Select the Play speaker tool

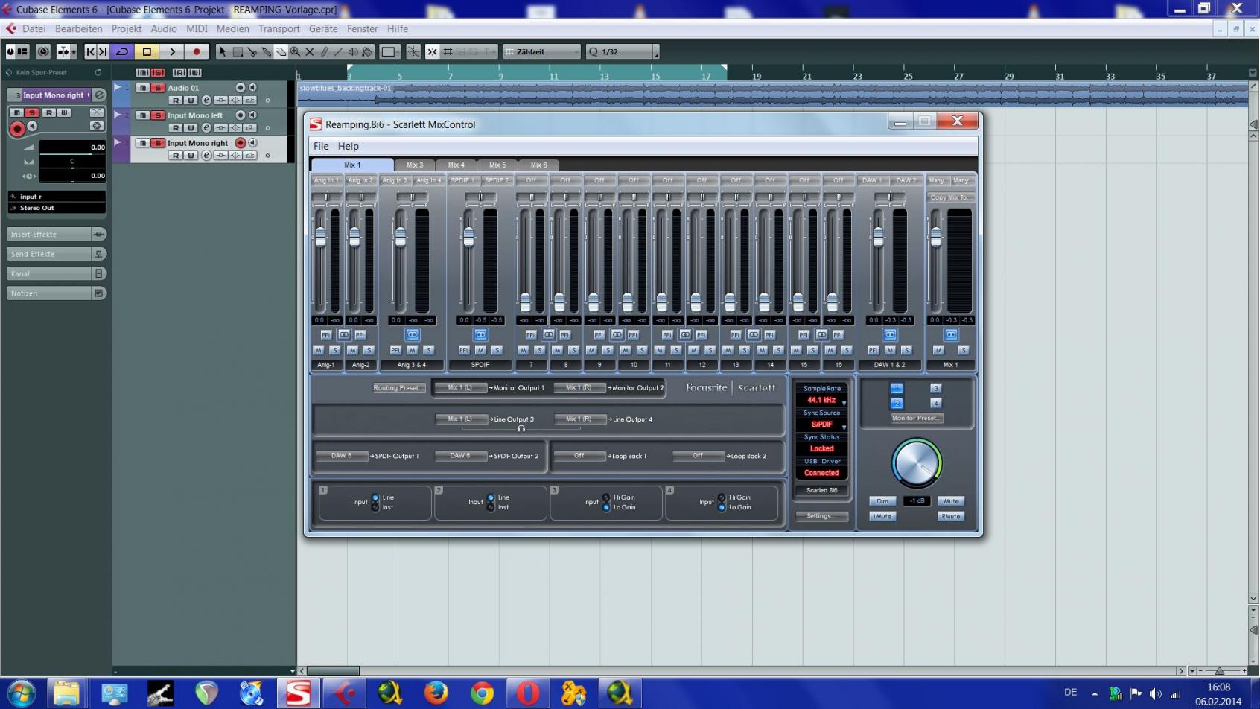(x=353, y=51)
